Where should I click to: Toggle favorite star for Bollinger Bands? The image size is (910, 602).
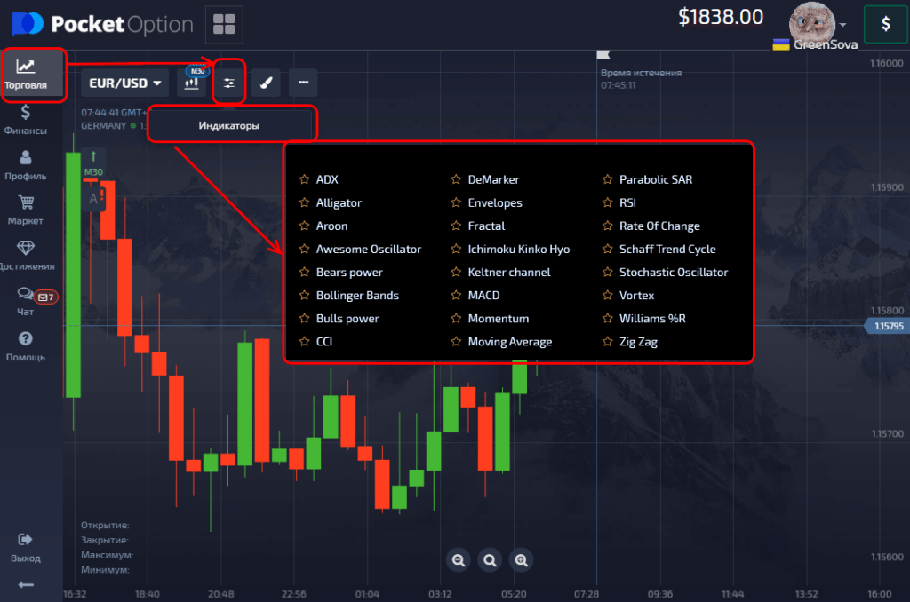[304, 296]
